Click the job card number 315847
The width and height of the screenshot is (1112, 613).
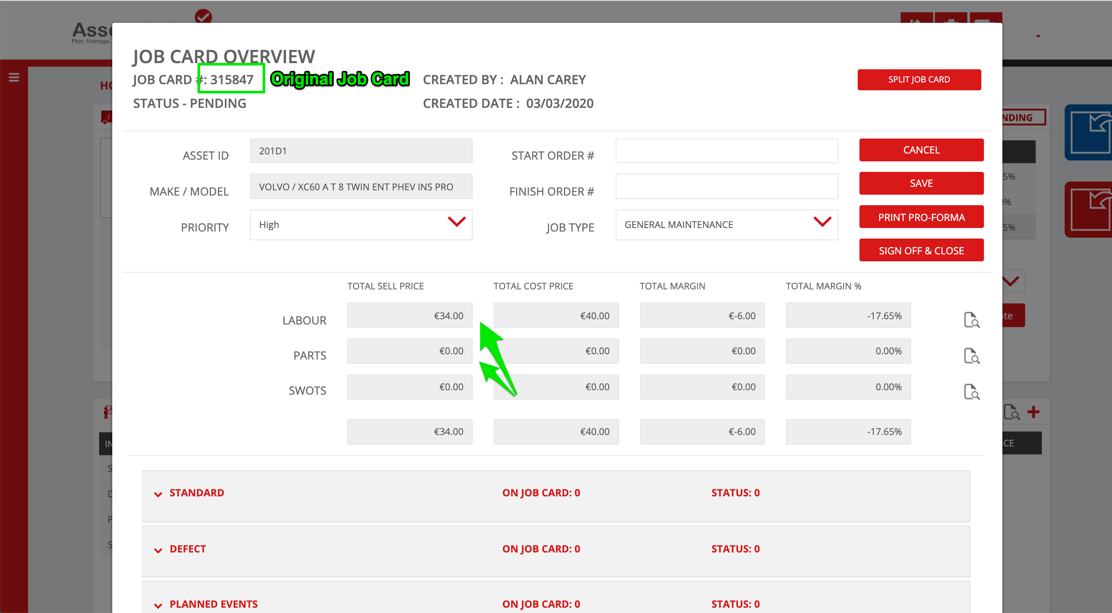click(x=232, y=79)
